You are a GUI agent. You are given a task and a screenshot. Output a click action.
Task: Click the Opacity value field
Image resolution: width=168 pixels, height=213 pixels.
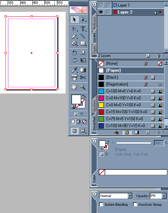pyautogui.click(x=156, y=196)
